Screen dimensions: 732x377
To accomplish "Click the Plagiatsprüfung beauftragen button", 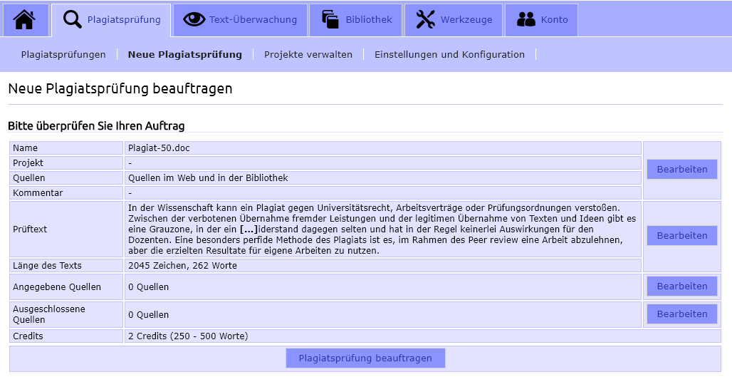I will (x=365, y=358).
